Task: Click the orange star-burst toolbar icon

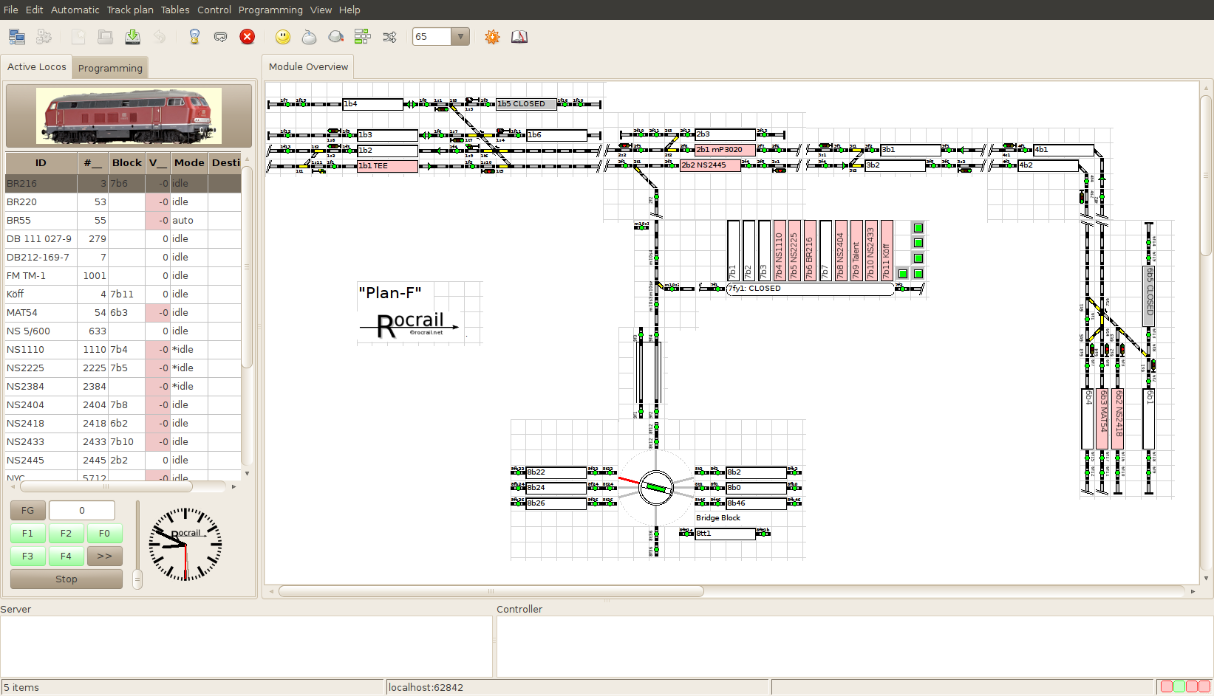Action: (x=492, y=37)
